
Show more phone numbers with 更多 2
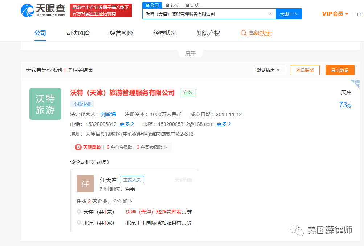pos(127,124)
